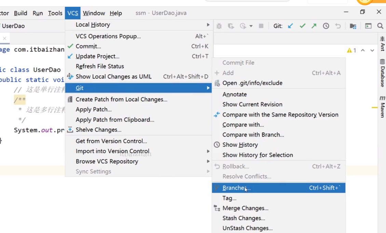
Task: Open the run with profiler dropdown arrow
Action: [x=251, y=26]
